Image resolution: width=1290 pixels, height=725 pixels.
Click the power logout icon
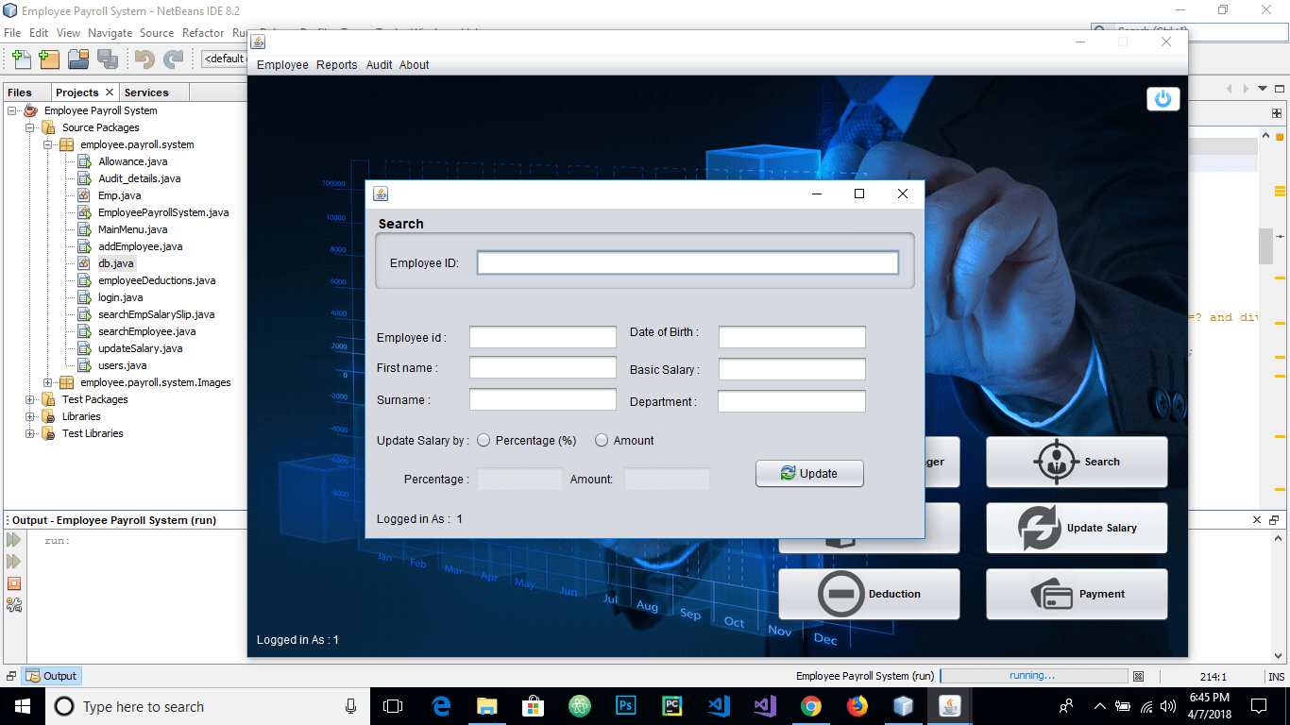tap(1163, 98)
